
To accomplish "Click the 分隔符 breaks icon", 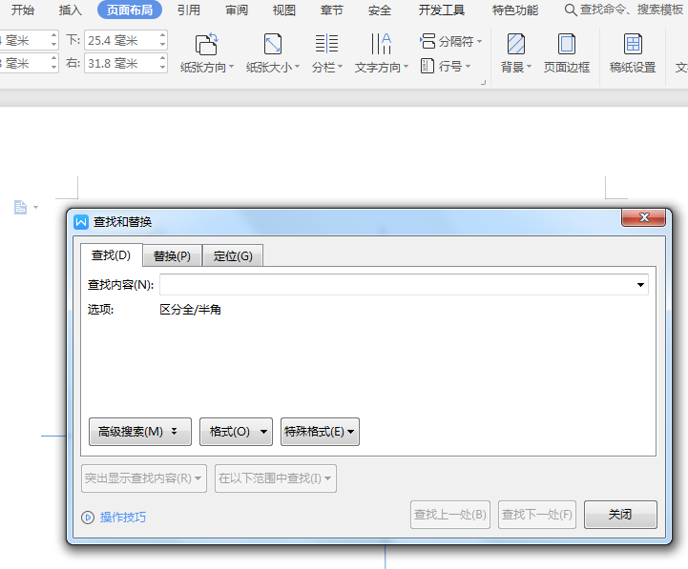I will click(x=427, y=41).
